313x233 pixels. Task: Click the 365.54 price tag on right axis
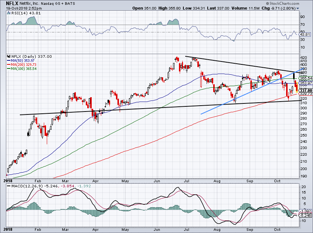[306, 78]
